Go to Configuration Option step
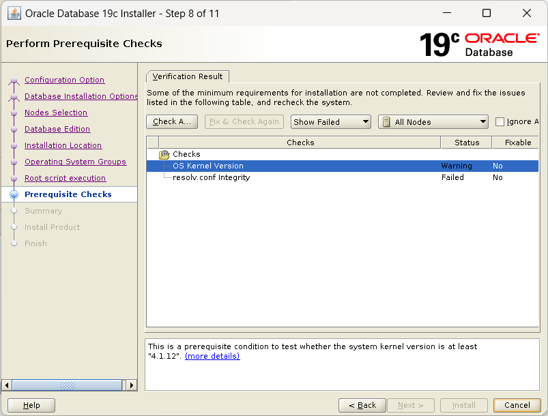548x416 pixels. 64,80
